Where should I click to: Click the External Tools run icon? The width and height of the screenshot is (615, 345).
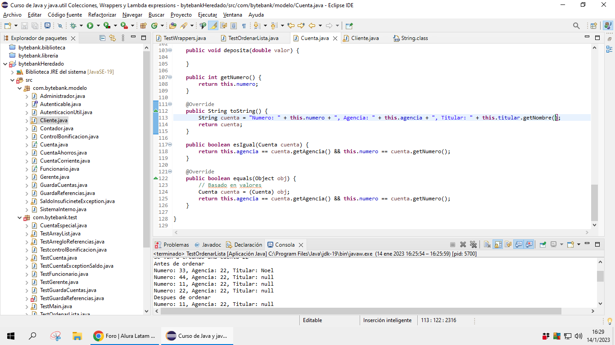123,26
